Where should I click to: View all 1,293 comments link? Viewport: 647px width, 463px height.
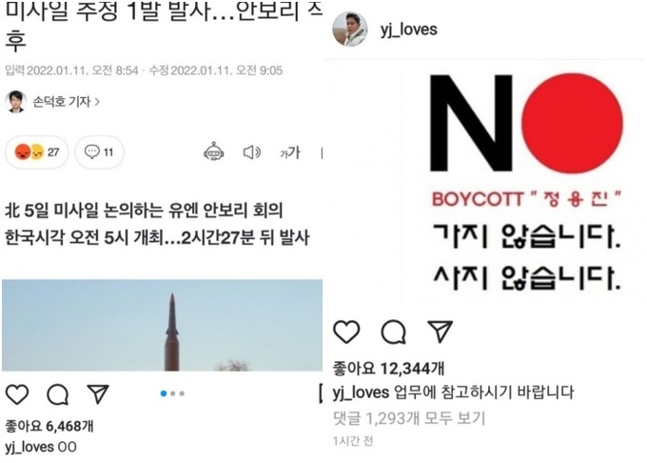pos(409,418)
